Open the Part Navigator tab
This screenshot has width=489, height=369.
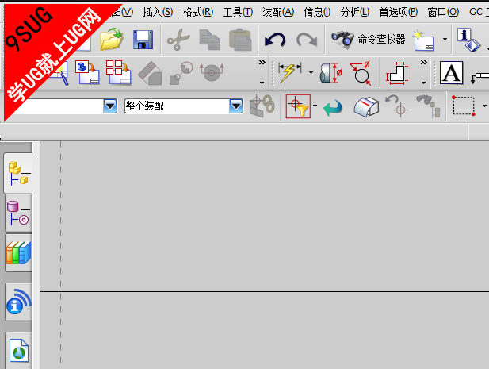click(19, 213)
